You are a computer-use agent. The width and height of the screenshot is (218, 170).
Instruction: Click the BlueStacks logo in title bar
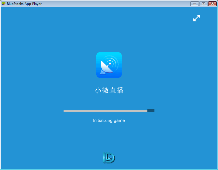click(4, 4)
